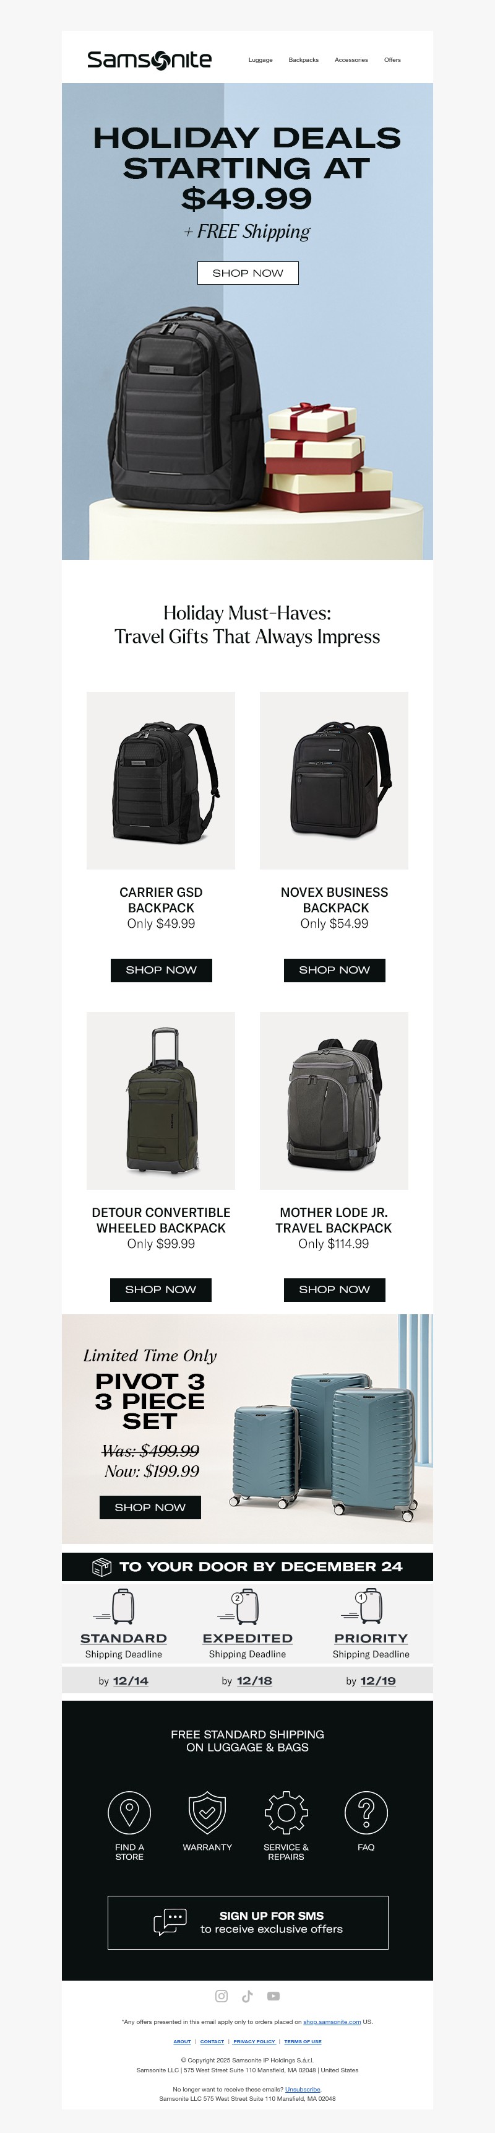
Task: Click Shop Now in the Holiday Deals banner
Action: [x=247, y=273]
